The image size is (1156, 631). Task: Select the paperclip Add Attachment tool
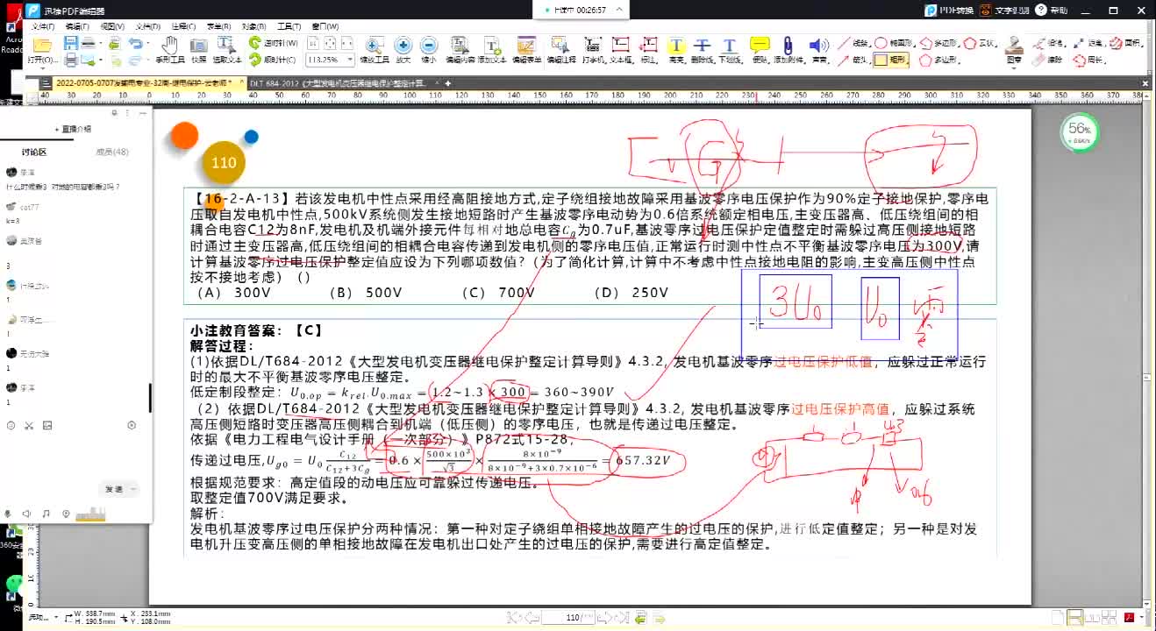(788, 49)
